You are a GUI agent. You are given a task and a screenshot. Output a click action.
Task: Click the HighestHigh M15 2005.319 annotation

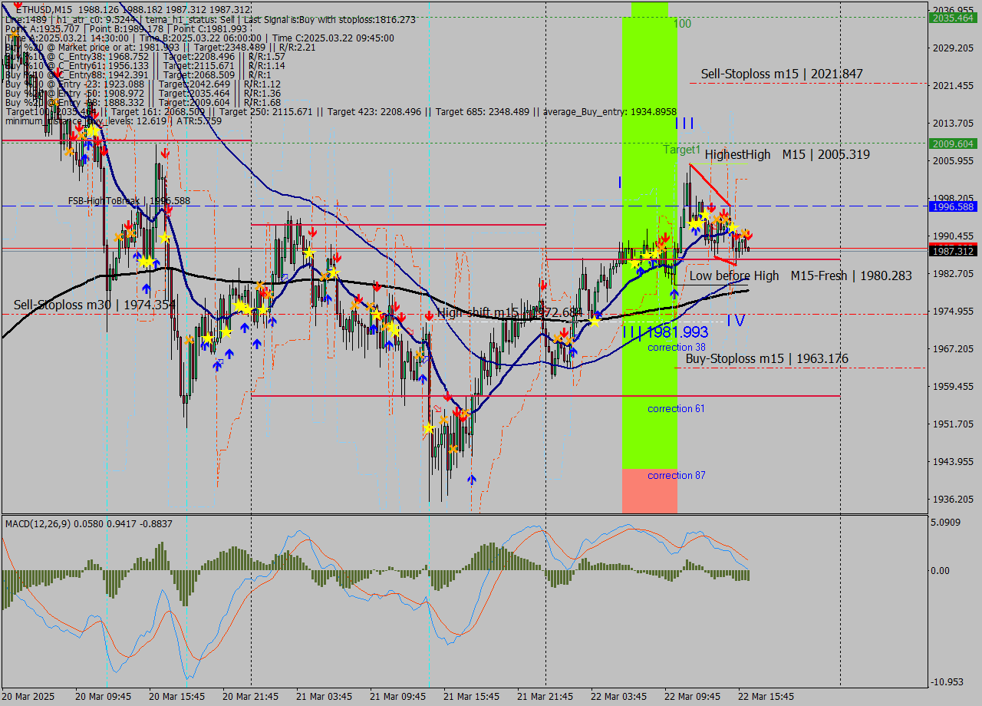click(x=787, y=155)
